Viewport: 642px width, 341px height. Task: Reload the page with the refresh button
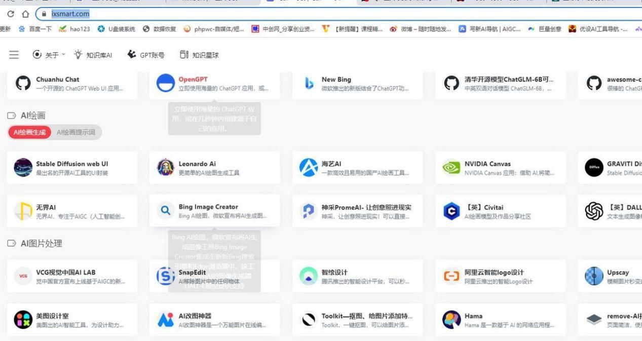coord(11,14)
